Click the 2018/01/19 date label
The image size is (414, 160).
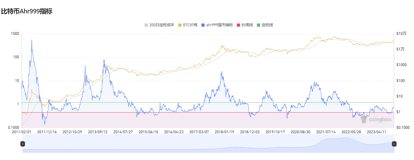(225, 132)
